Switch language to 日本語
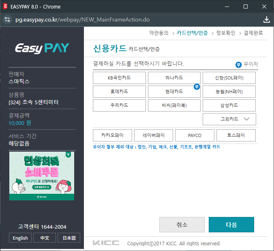 [x=69, y=238]
